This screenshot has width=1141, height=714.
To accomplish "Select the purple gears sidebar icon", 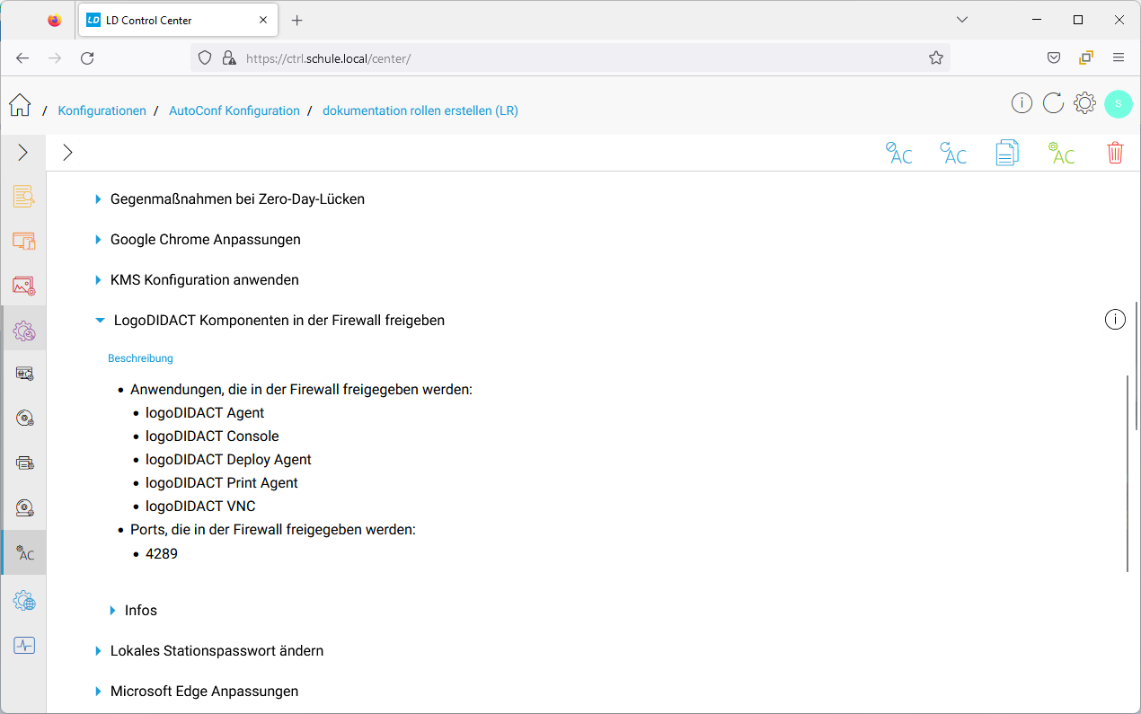I will (x=23, y=331).
